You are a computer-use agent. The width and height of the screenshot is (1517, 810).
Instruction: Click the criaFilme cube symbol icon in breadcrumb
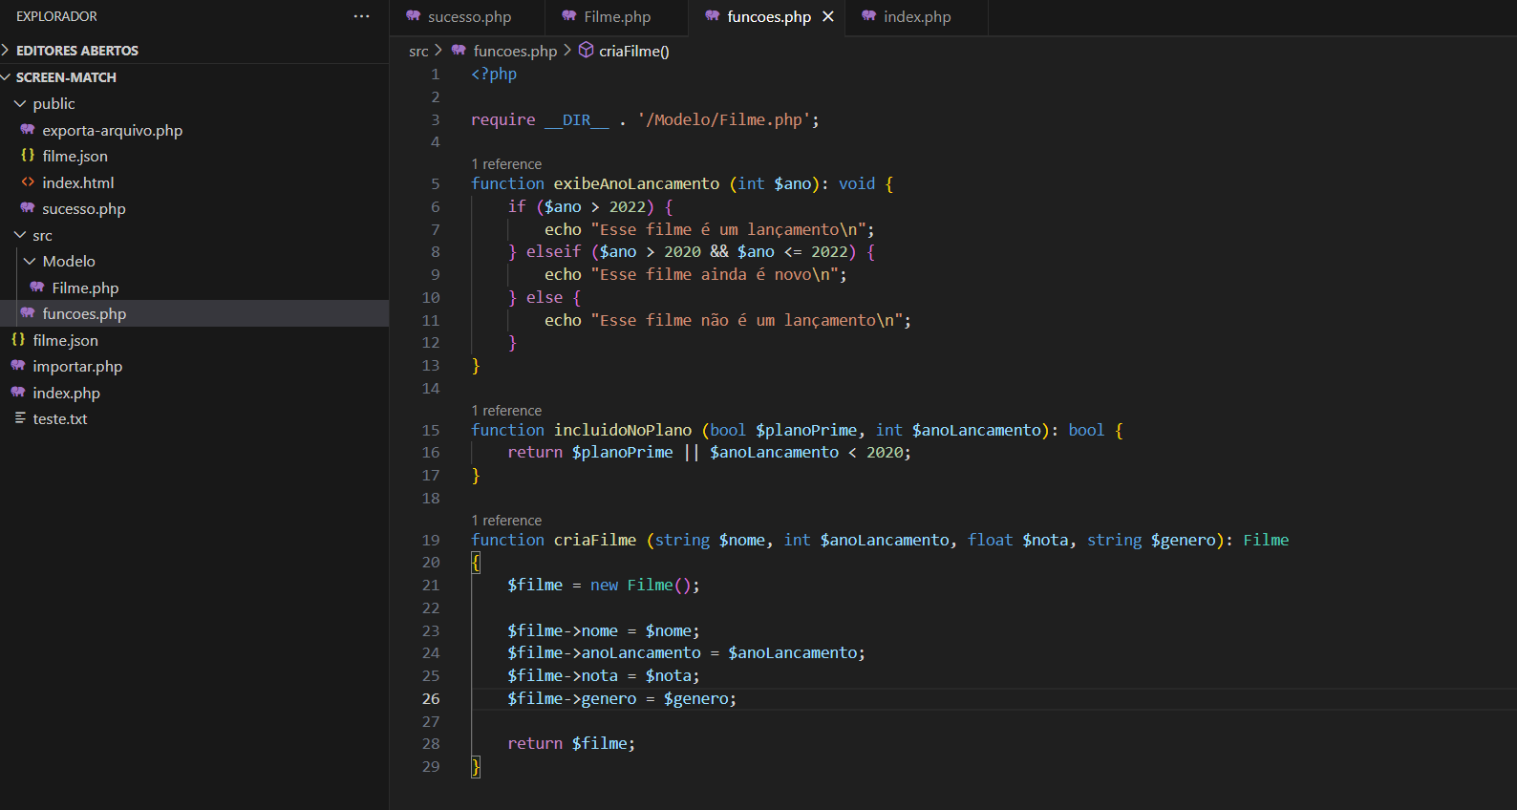(x=587, y=50)
